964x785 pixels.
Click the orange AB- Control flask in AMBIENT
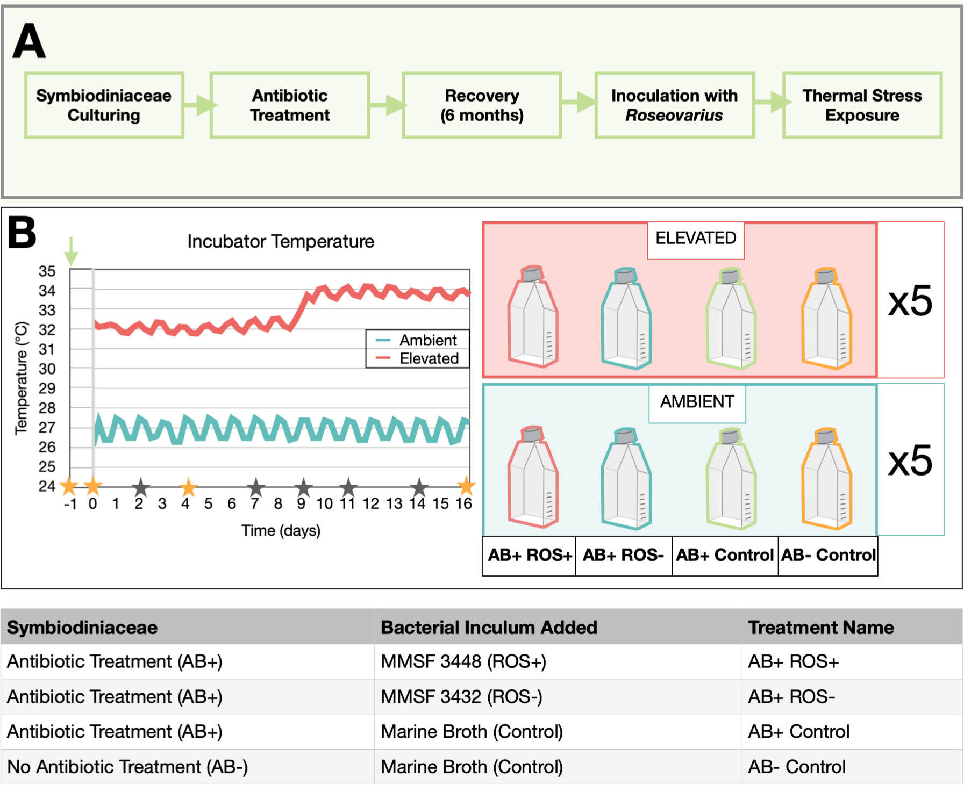click(826, 478)
